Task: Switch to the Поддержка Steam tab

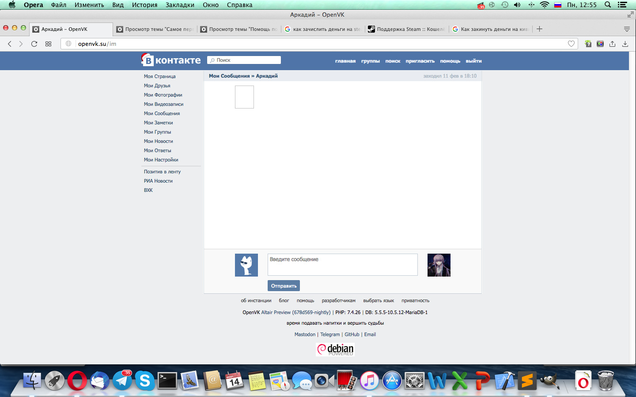Action: coord(406,29)
